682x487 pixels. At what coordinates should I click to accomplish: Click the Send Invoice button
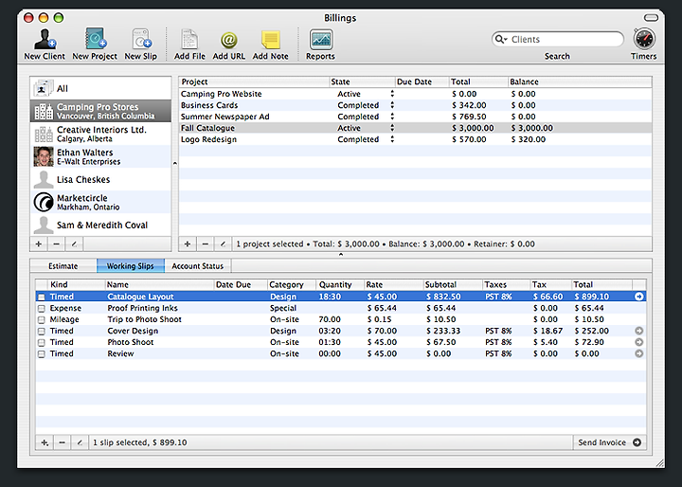click(x=609, y=442)
